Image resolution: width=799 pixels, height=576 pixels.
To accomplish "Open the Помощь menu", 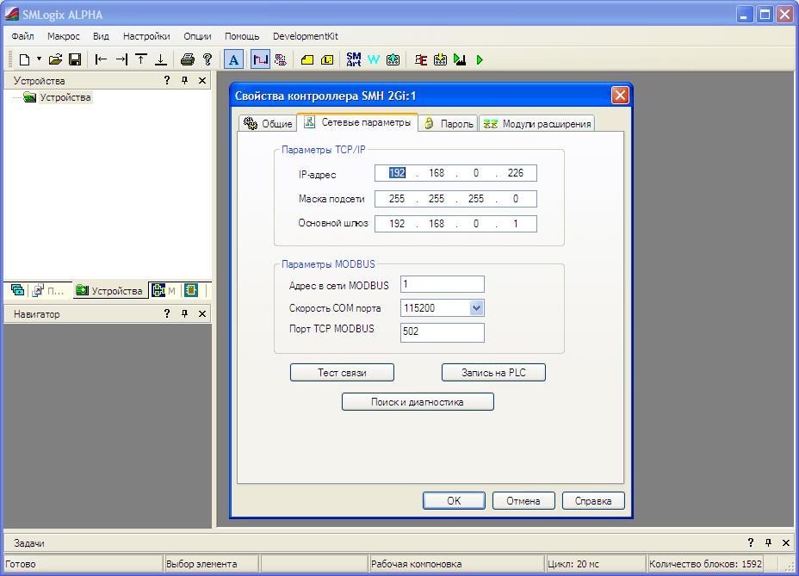I will [242, 36].
